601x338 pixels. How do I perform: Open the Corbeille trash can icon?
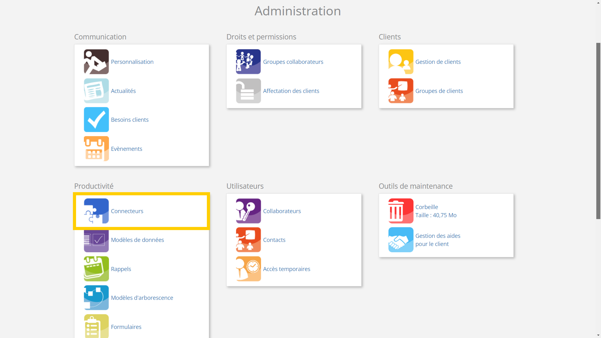401,211
